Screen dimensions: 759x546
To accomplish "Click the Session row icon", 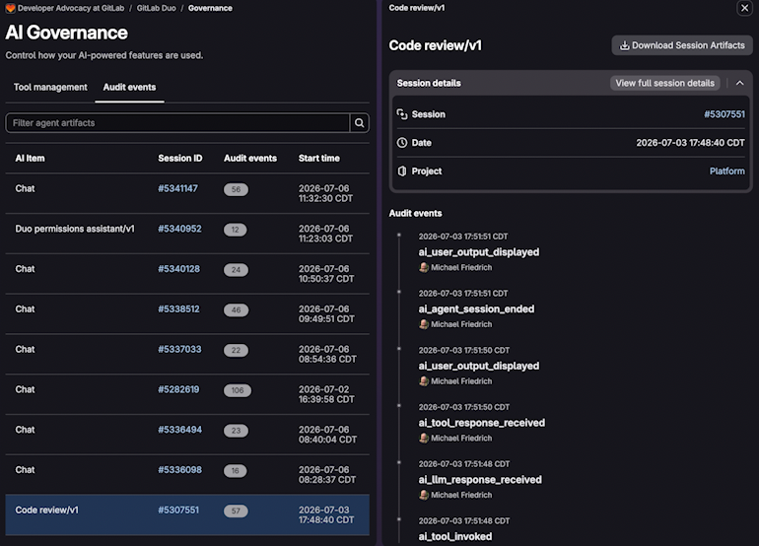I will [x=402, y=114].
